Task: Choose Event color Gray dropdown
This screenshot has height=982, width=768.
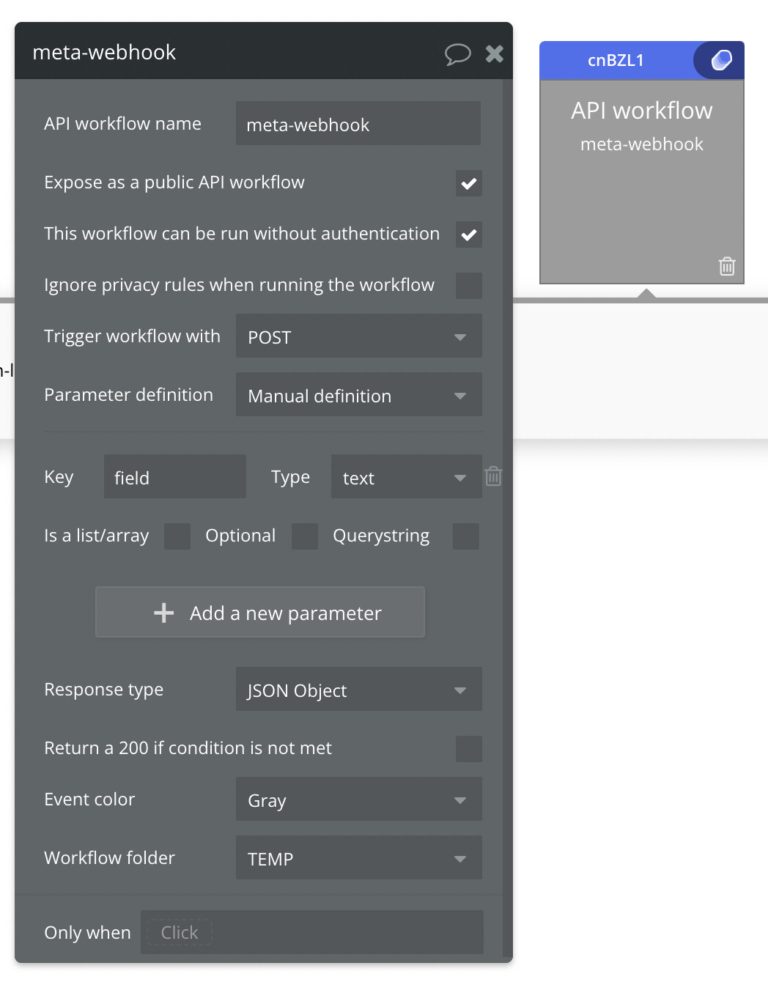Action: point(358,800)
